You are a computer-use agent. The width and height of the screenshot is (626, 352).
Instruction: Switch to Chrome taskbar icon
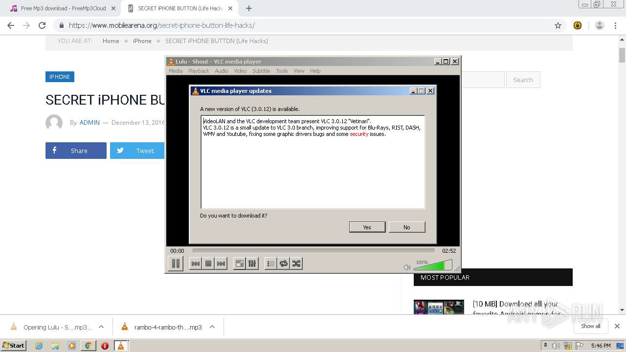(x=88, y=346)
